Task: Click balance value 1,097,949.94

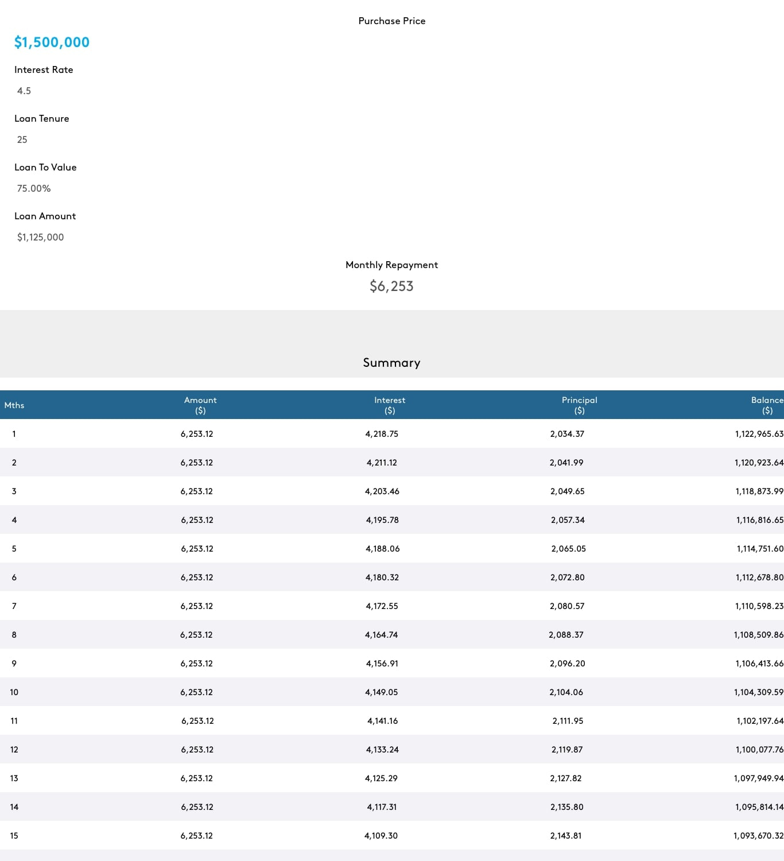Action: click(x=759, y=778)
